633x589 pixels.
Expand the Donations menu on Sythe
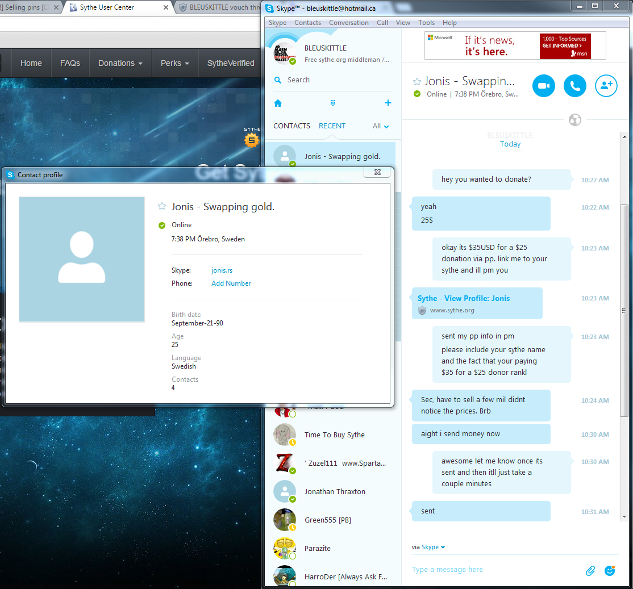120,64
